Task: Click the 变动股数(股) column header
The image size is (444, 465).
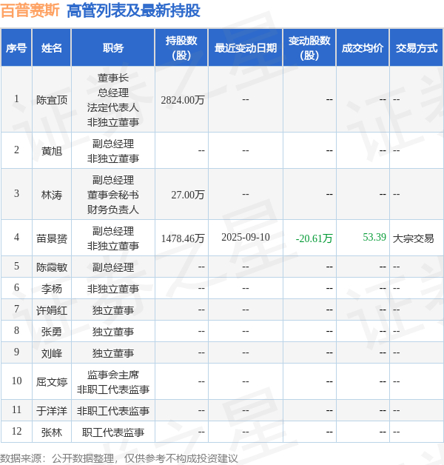Action: [309, 47]
